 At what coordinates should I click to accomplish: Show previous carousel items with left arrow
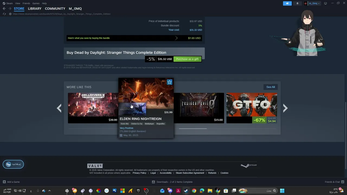tap(59, 108)
